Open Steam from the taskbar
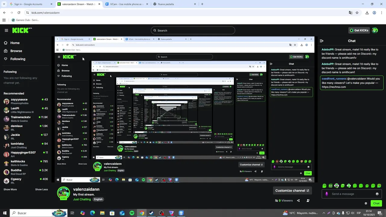The width and height of the screenshot is (386, 217). [x=151, y=213]
